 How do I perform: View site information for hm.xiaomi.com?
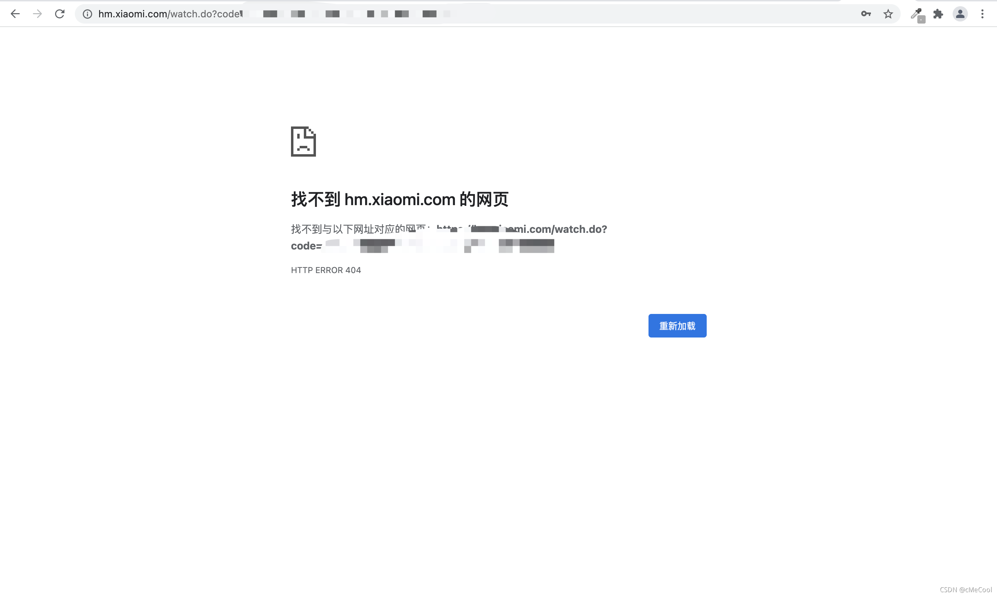pyautogui.click(x=87, y=14)
